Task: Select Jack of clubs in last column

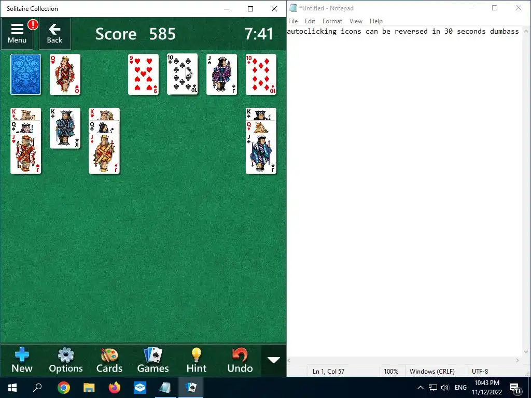Action: (x=261, y=153)
